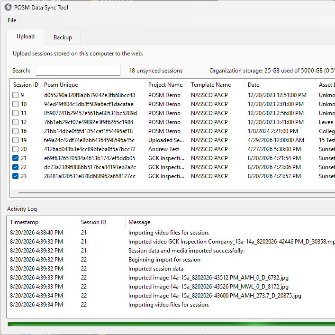Check the checkbox for session 10
Image resolution: width=335 pixels, height=335 pixels.
(x=15, y=104)
